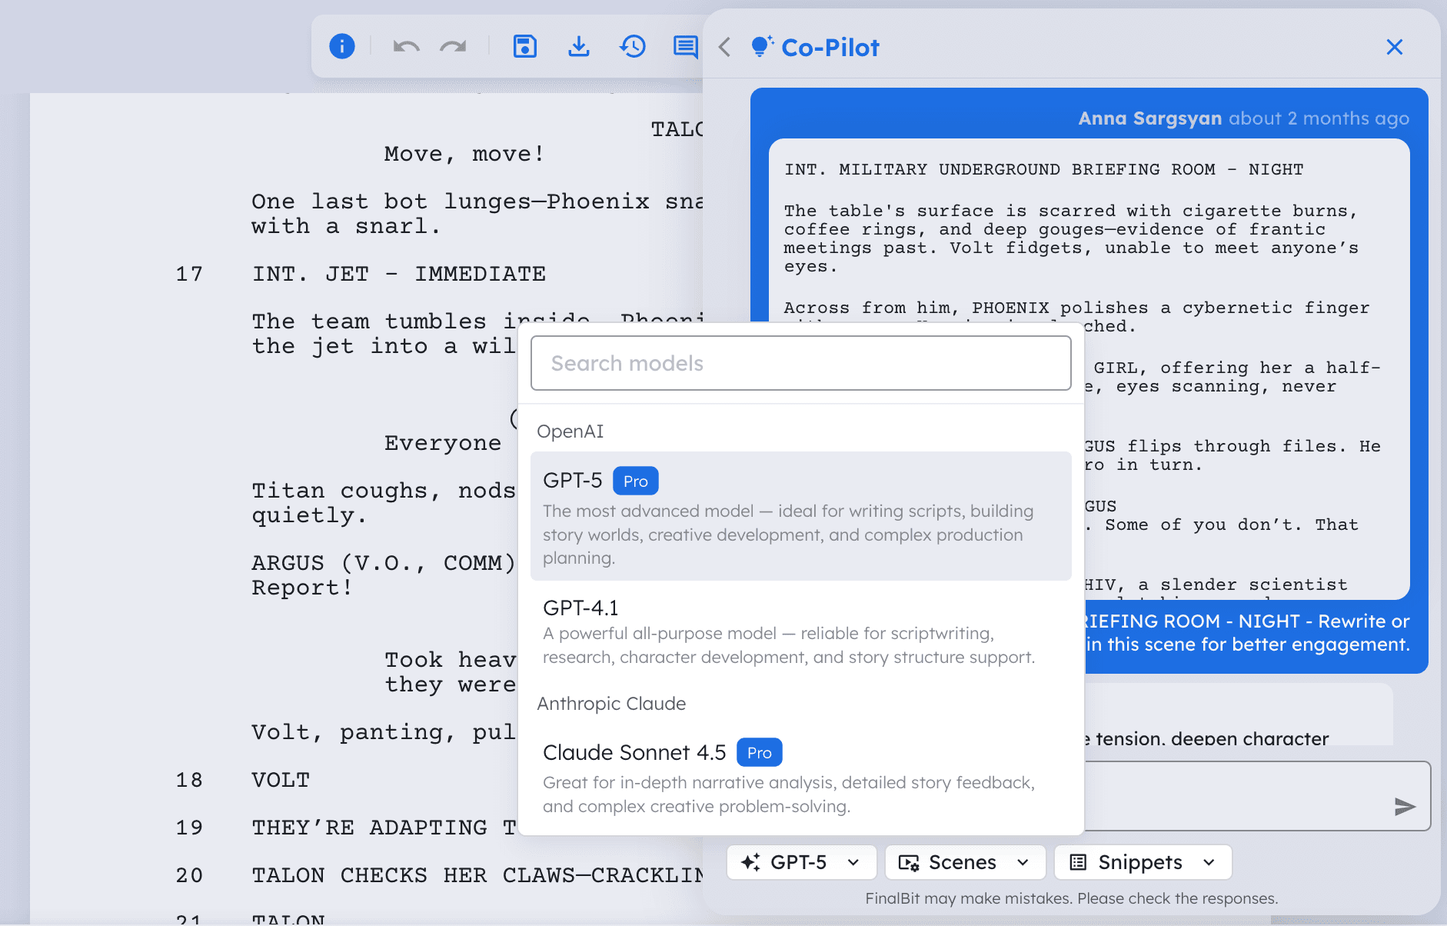Viewport: 1447px width, 926px height.
Task: Send the Co-Pilot message
Action: point(1405,806)
